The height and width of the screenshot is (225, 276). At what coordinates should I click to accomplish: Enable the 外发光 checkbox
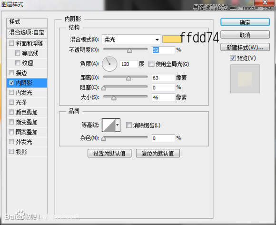click(11, 142)
